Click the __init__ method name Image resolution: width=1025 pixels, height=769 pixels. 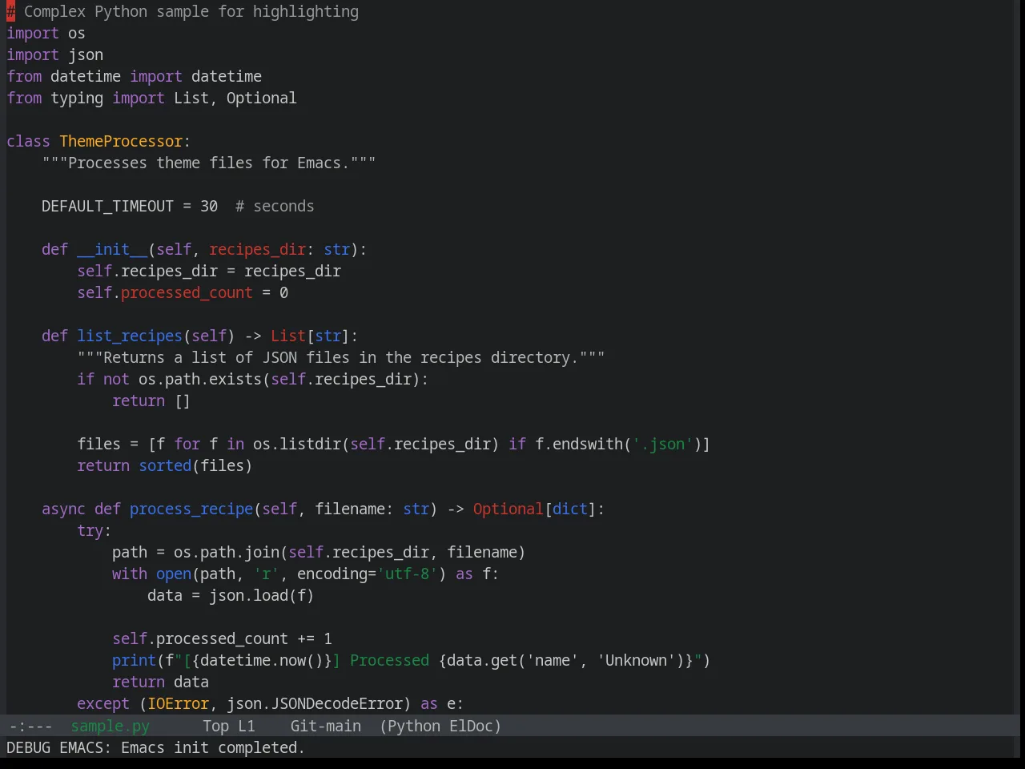[112, 250]
